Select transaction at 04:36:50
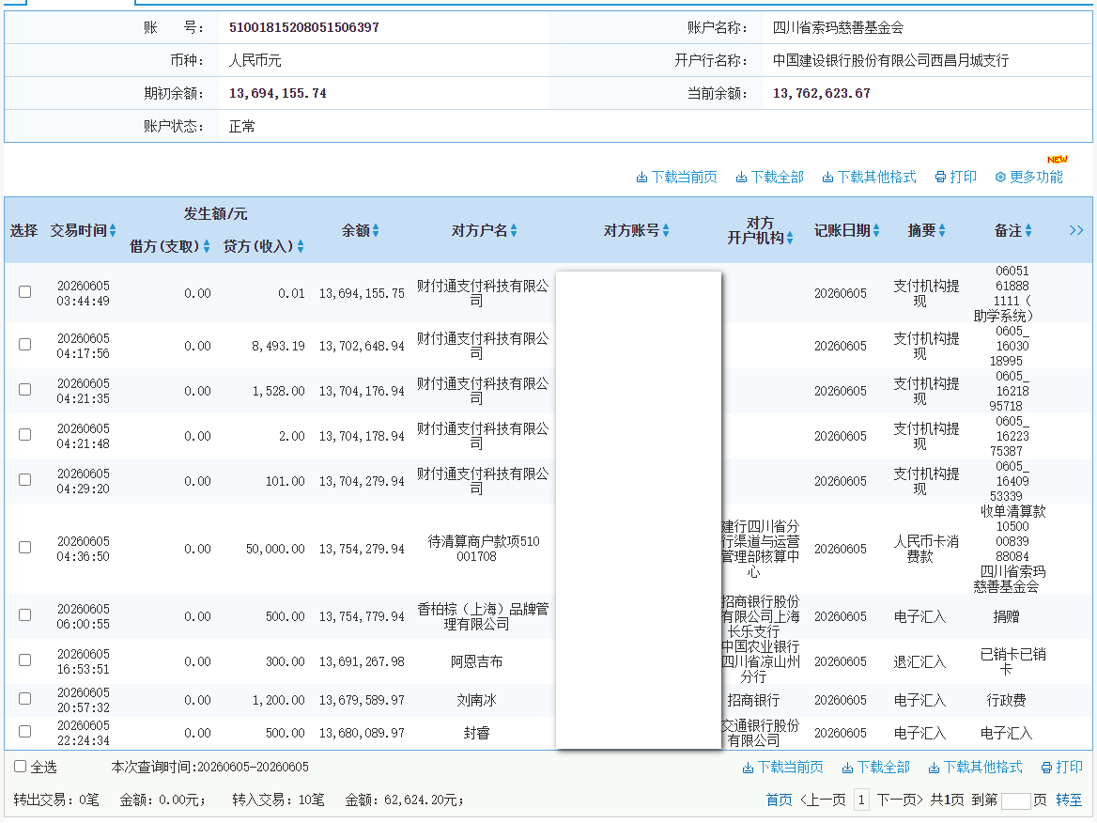This screenshot has width=1097, height=823. coord(25,548)
